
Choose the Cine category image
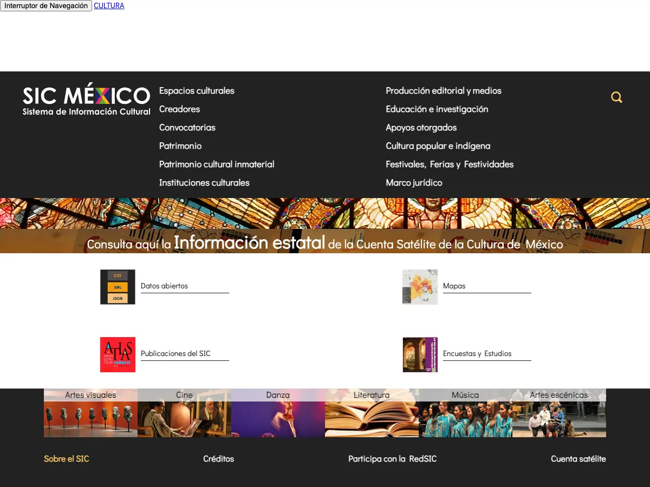(x=184, y=413)
